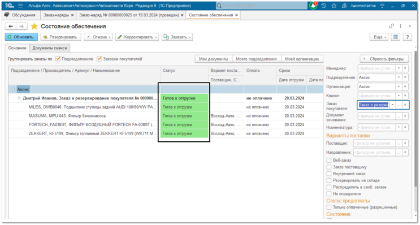The width and height of the screenshot is (420, 225).
Task: Toggle favorite star next to Состояние обеспечения
Action: click(34, 26)
